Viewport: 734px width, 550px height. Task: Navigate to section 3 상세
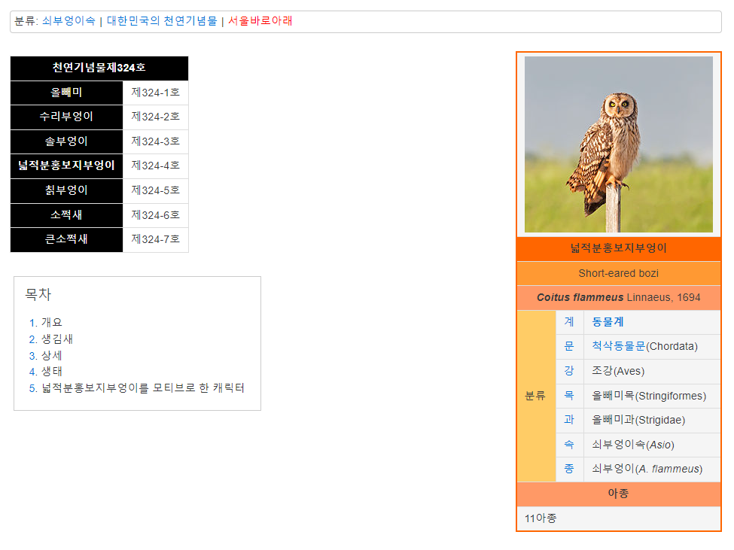[x=52, y=355]
